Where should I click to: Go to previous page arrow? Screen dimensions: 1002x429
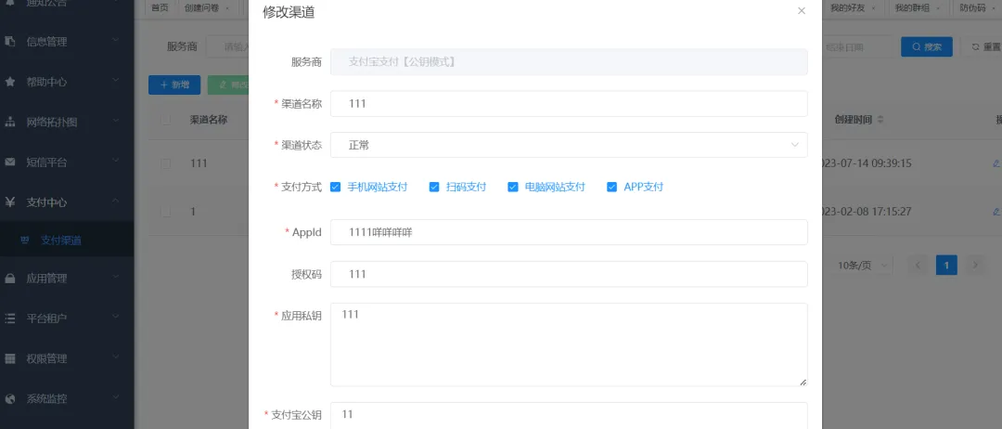tap(918, 265)
